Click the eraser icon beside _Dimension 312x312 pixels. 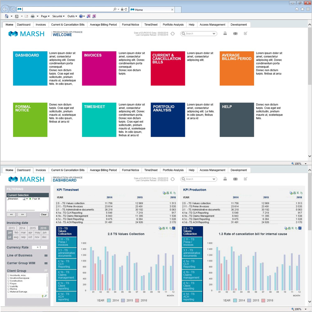click(x=24, y=199)
